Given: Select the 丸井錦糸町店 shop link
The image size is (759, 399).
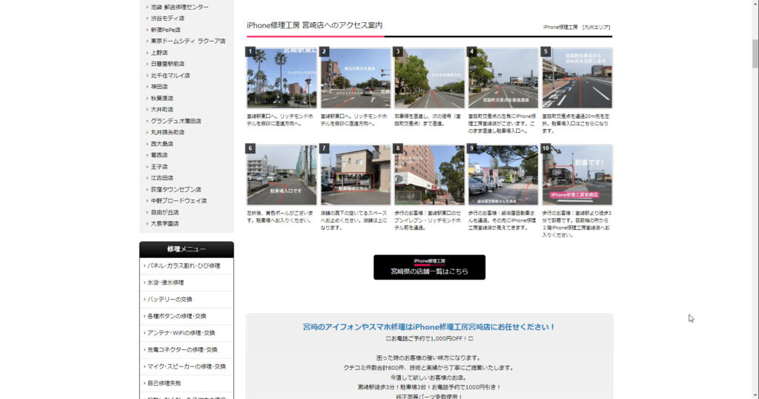Looking at the screenshot, I should pos(168,132).
